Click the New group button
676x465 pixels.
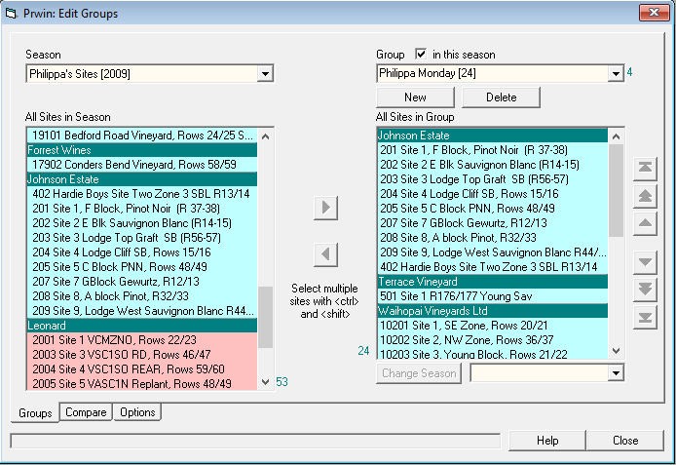point(415,97)
